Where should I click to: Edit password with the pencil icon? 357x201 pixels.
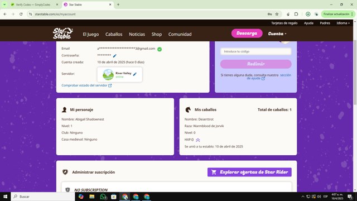115,56
